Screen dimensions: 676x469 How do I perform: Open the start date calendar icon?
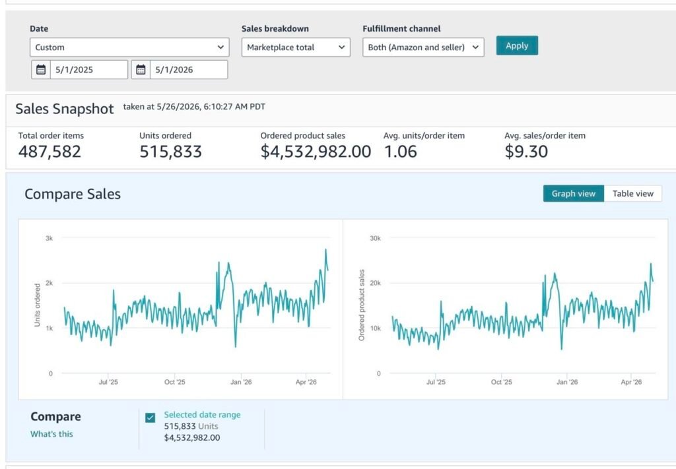(41, 70)
